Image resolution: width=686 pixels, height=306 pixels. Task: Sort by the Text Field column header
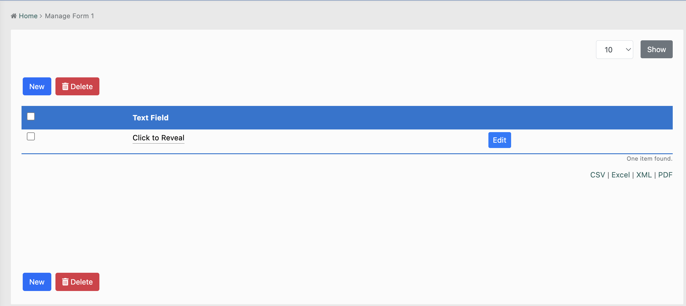point(150,118)
